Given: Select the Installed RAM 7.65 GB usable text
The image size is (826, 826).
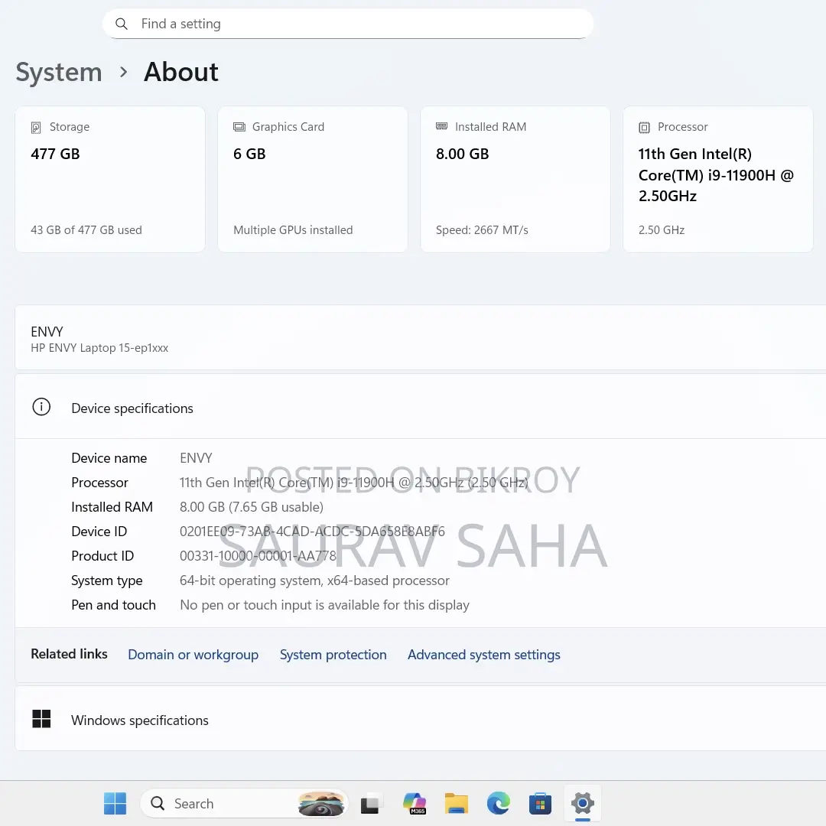Looking at the screenshot, I should click(252, 507).
